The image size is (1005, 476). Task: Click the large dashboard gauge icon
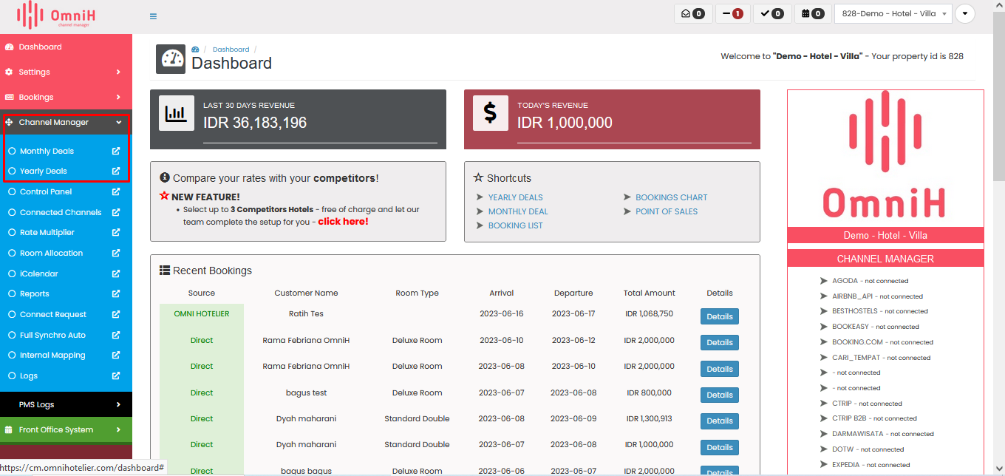point(171,59)
